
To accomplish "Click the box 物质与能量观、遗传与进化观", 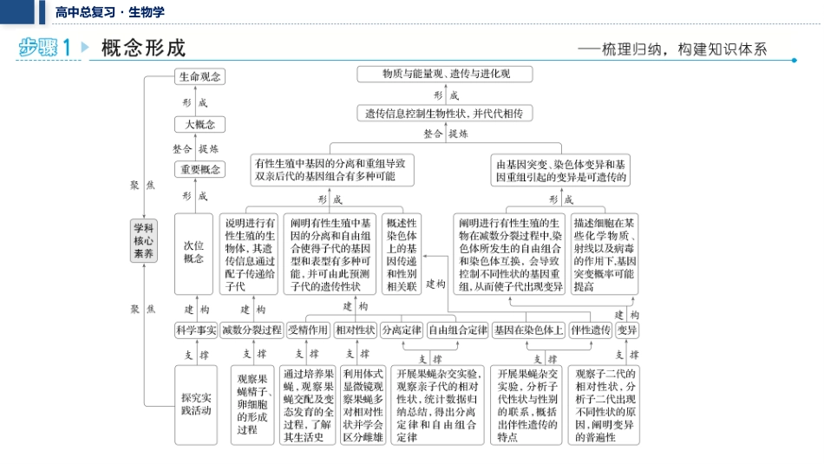I will [445, 74].
